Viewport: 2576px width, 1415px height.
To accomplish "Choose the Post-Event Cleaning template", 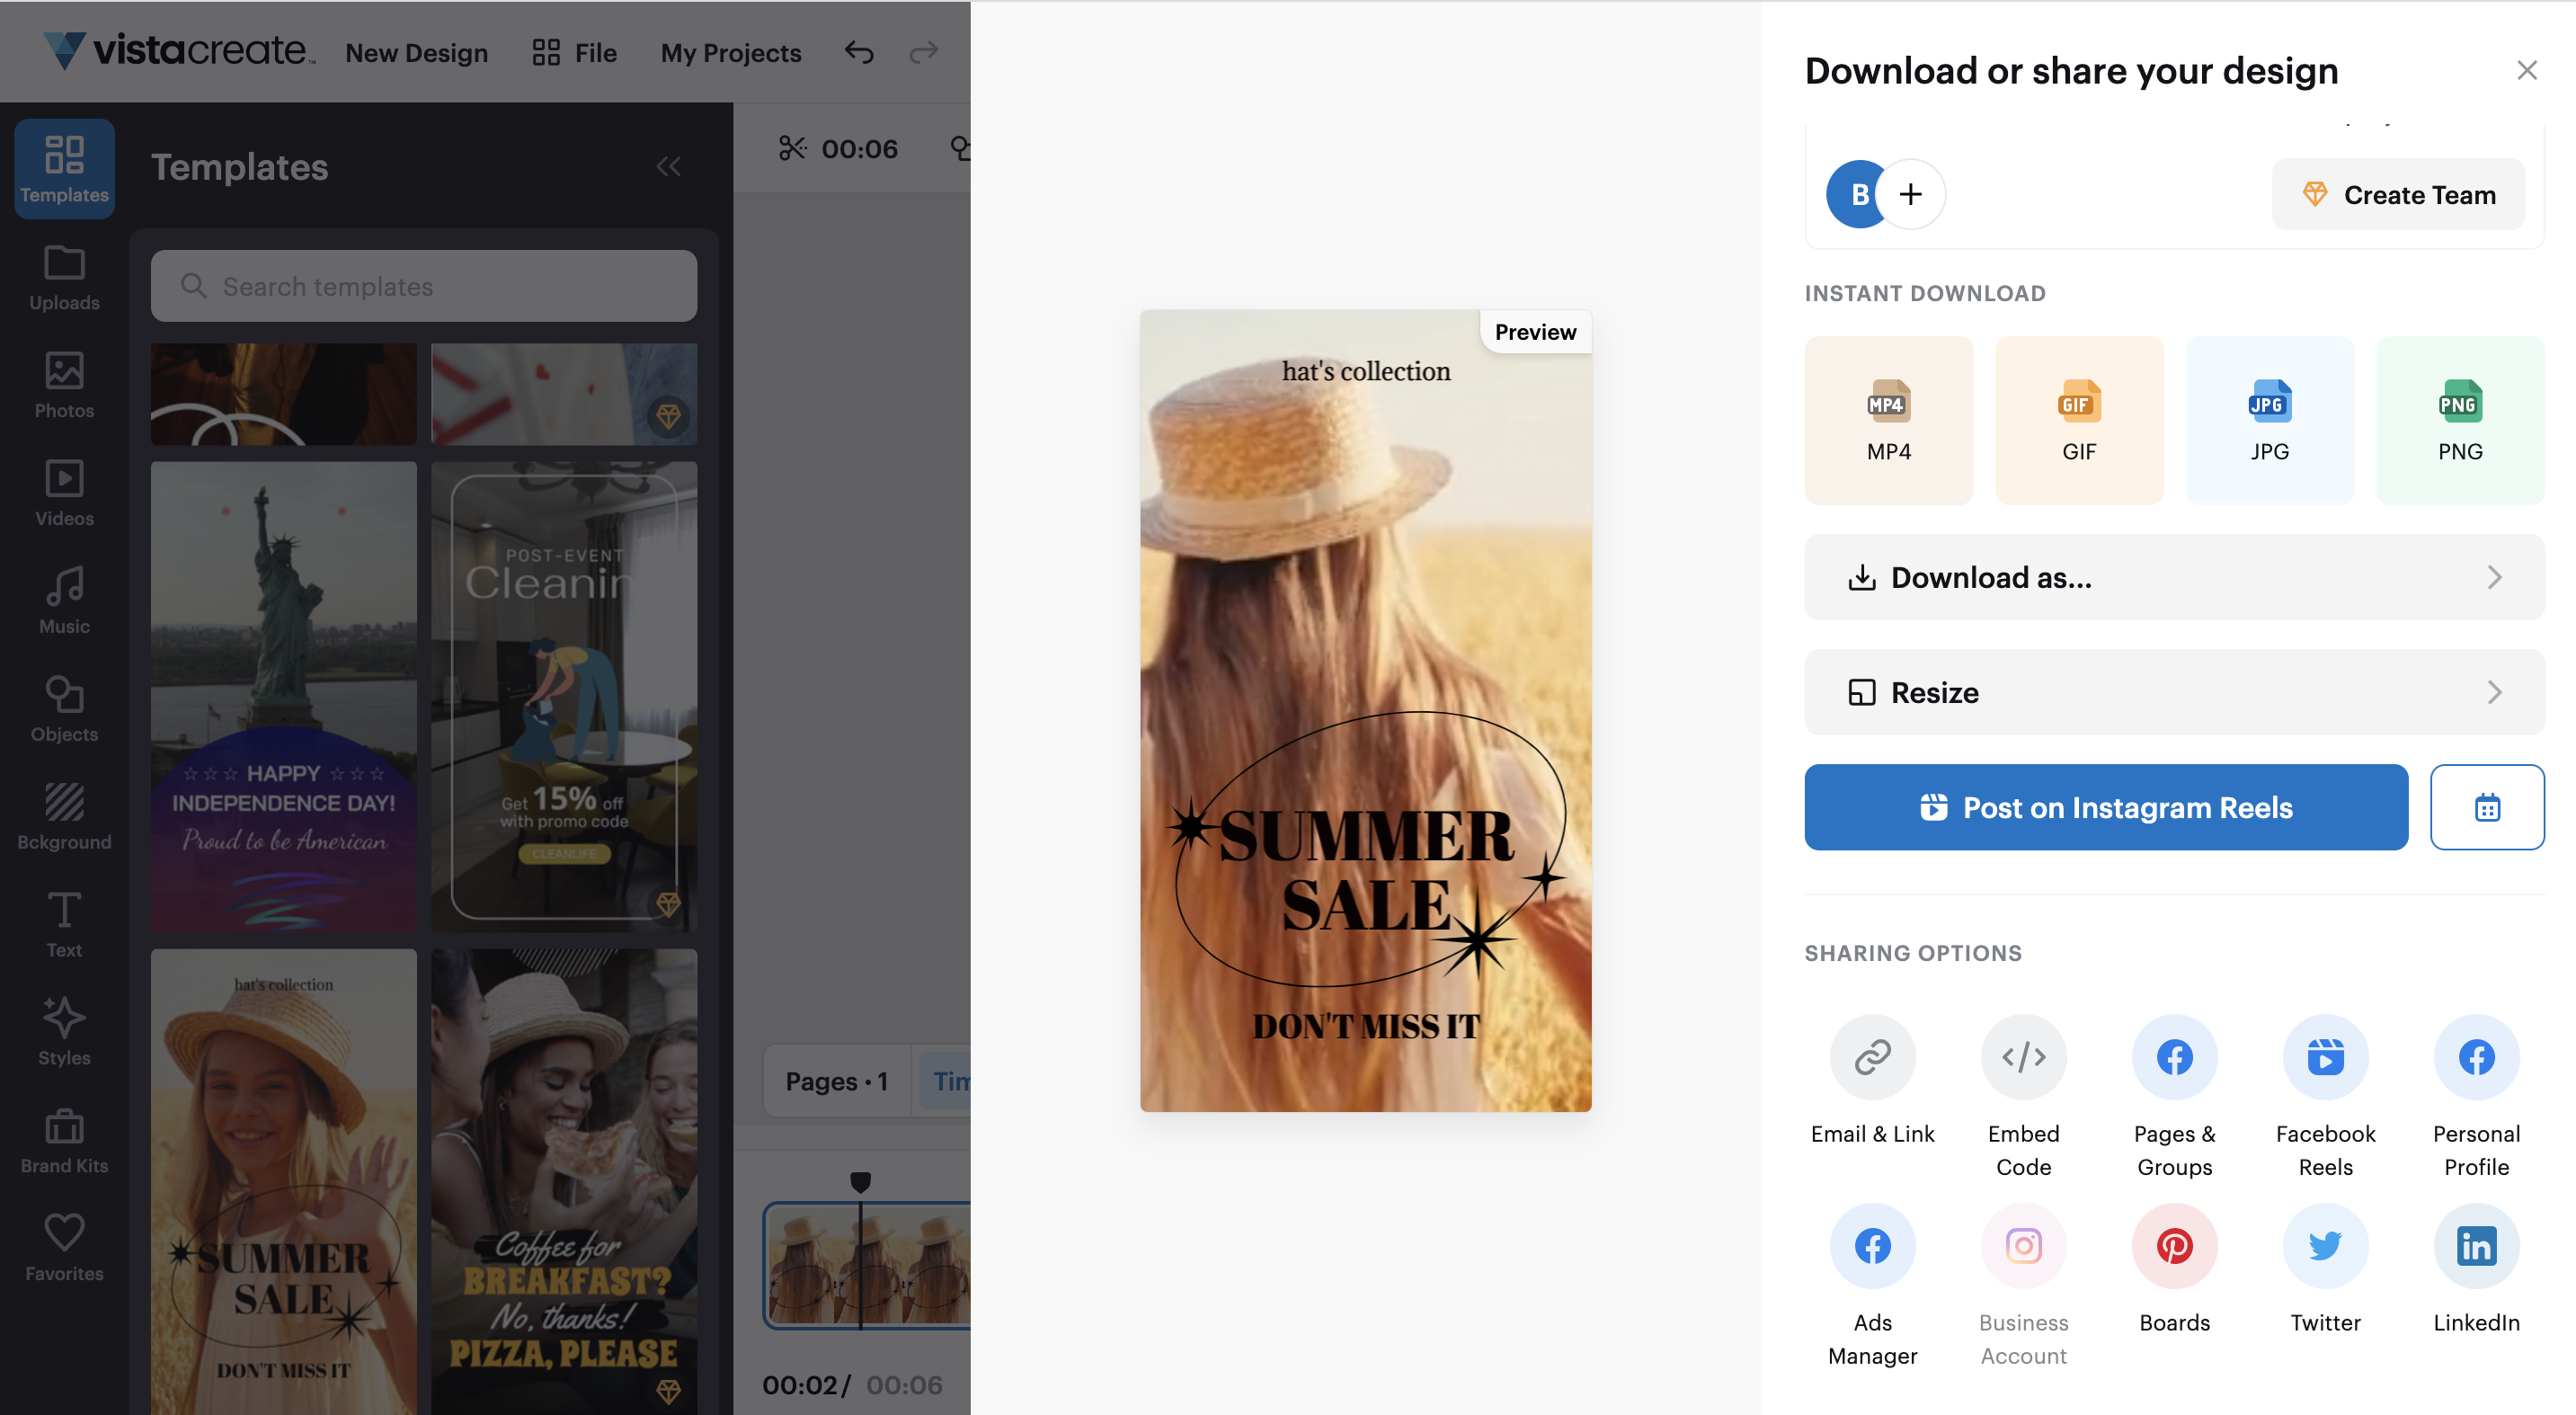I will click(x=564, y=697).
